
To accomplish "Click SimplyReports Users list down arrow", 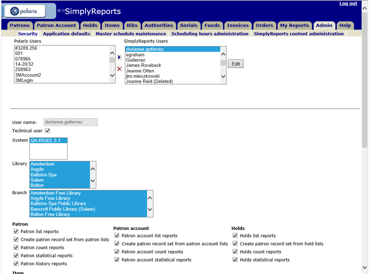I will 223,76.
